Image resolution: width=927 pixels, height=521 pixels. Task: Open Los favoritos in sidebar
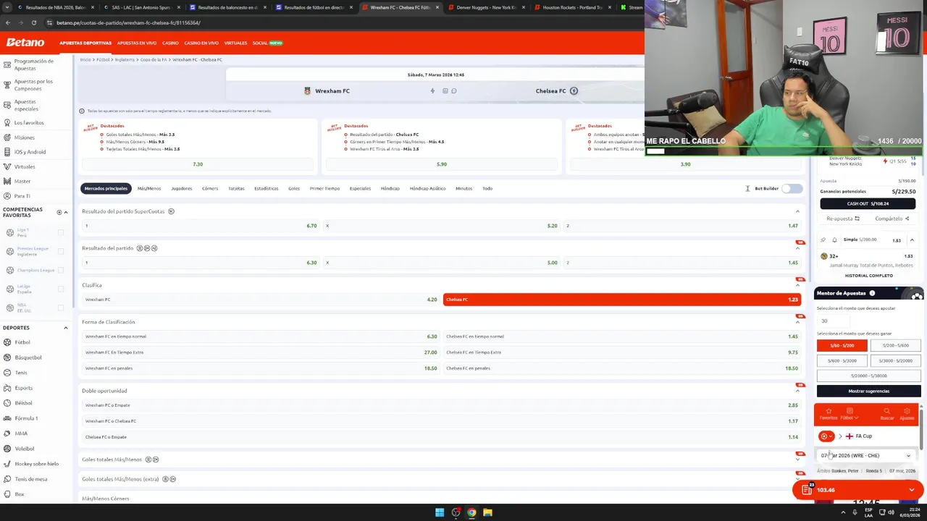pos(29,122)
